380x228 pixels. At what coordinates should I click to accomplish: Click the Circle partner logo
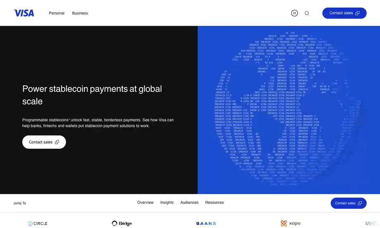pos(38,223)
